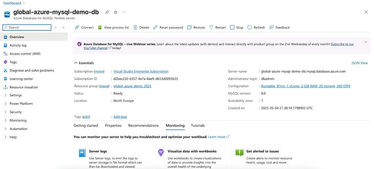Click the Server logs card icon
The height and width of the screenshot is (169, 374).
click(82, 153)
